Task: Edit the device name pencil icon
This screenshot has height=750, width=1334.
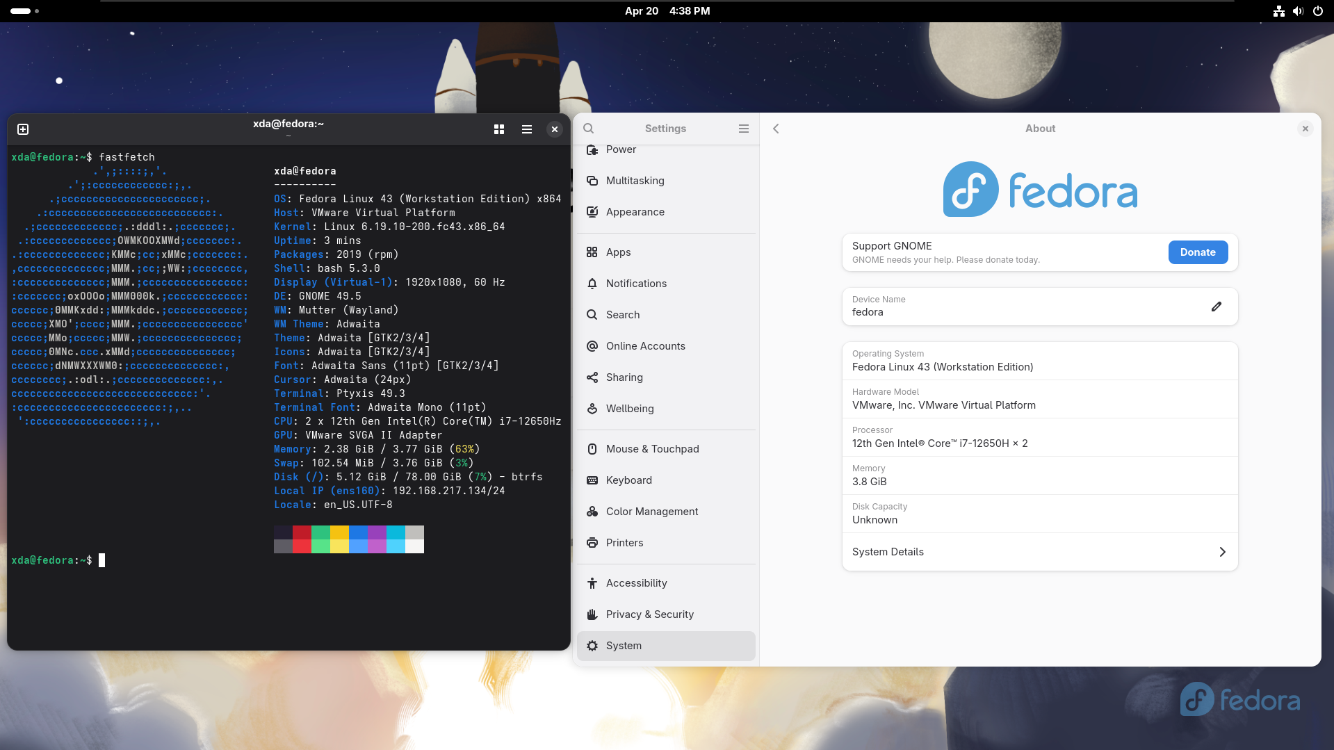Action: pyautogui.click(x=1217, y=307)
